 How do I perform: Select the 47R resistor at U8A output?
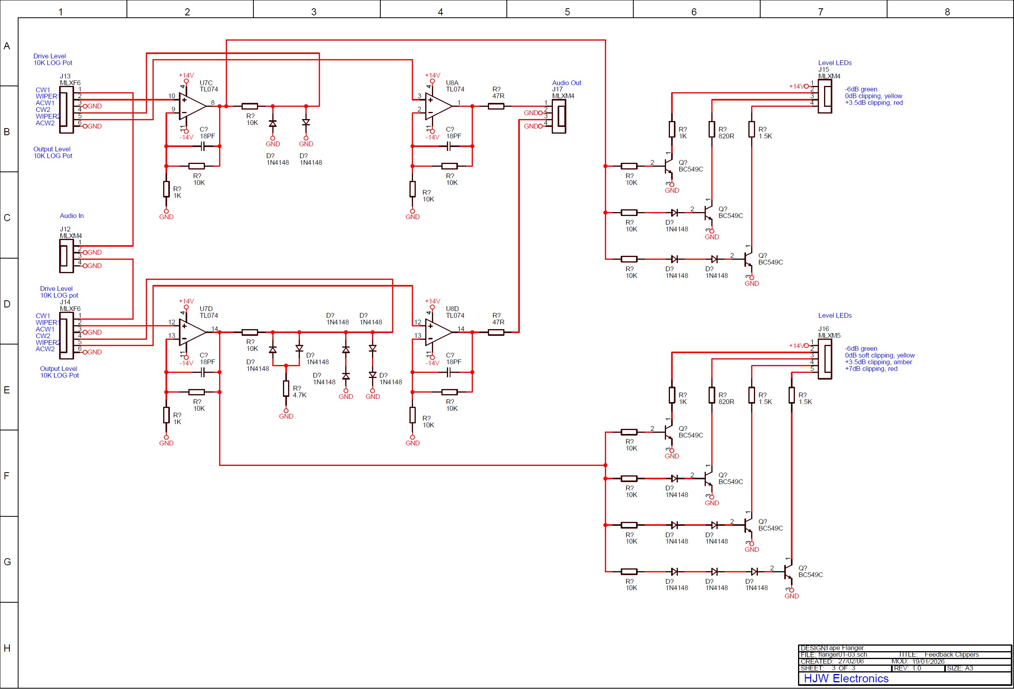pyautogui.click(x=496, y=106)
